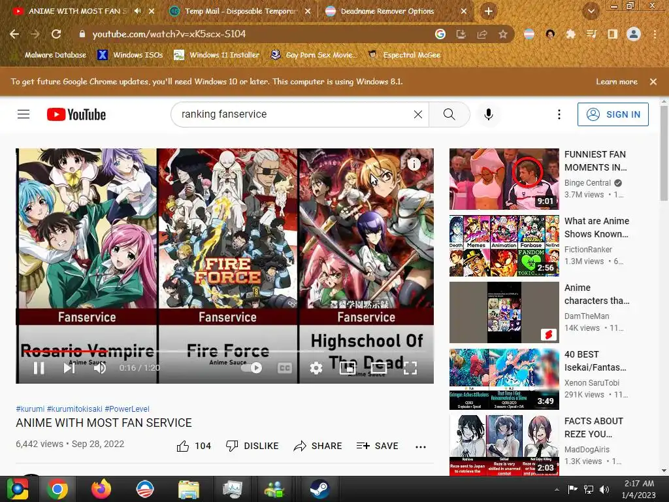The height and width of the screenshot is (502, 669).
Task: Visit Binge Central channel
Action: pos(587,183)
